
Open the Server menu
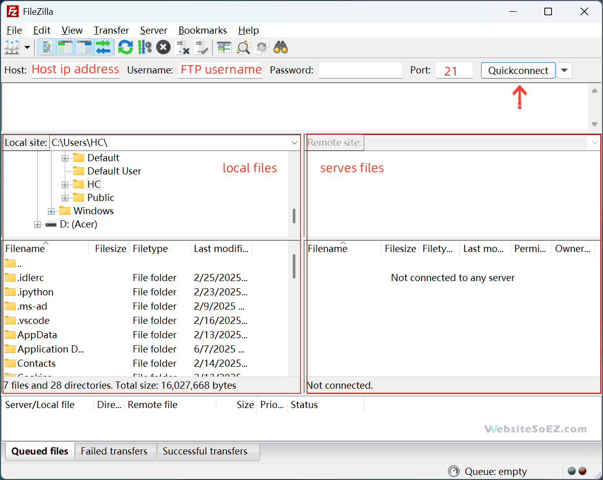(x=154, y=31)
